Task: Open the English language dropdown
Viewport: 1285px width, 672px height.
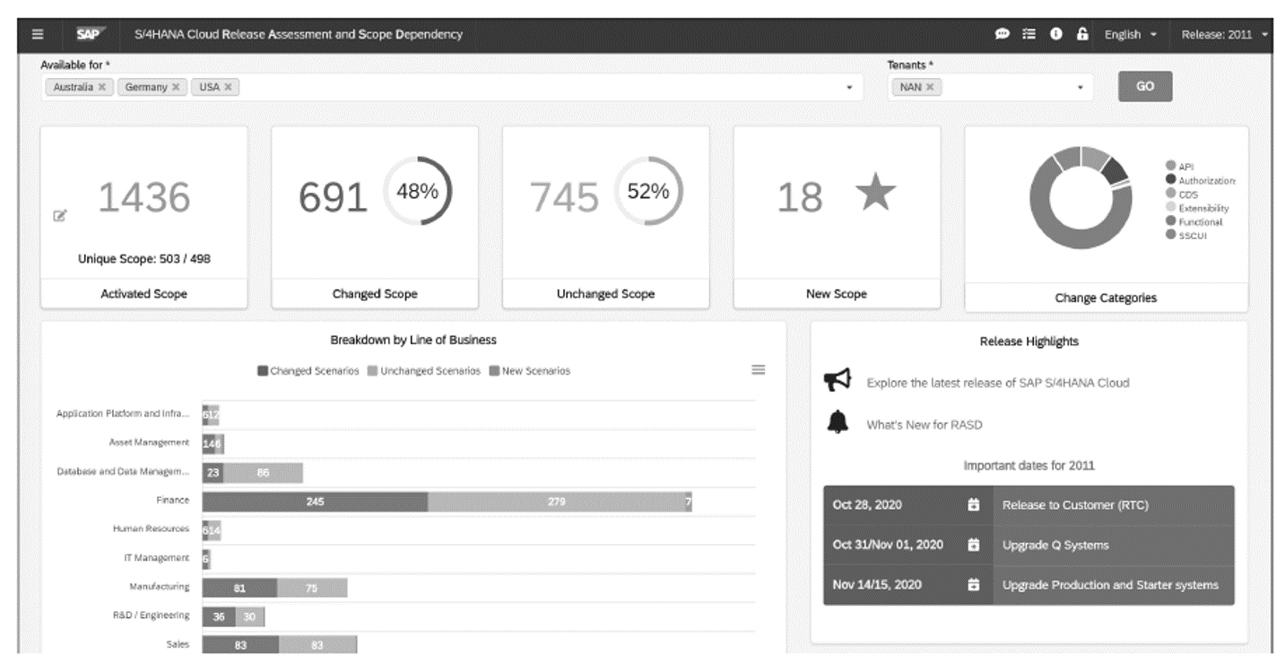Action: pyautogui.click(x=1130, y=35)
